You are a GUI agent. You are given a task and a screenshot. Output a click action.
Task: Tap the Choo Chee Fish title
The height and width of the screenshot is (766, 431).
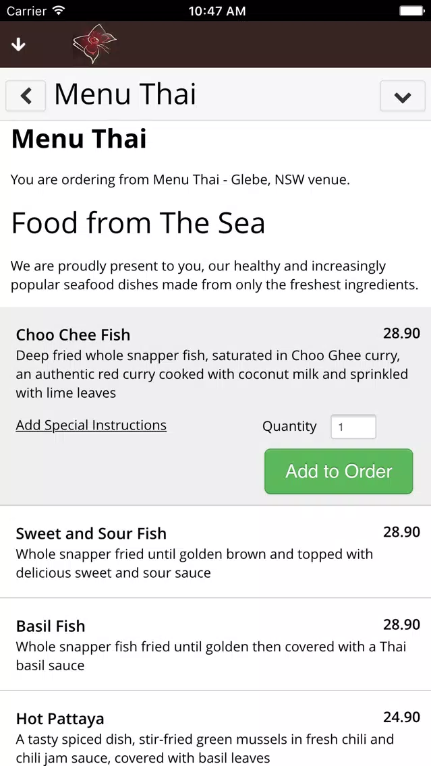coord(73,335)
